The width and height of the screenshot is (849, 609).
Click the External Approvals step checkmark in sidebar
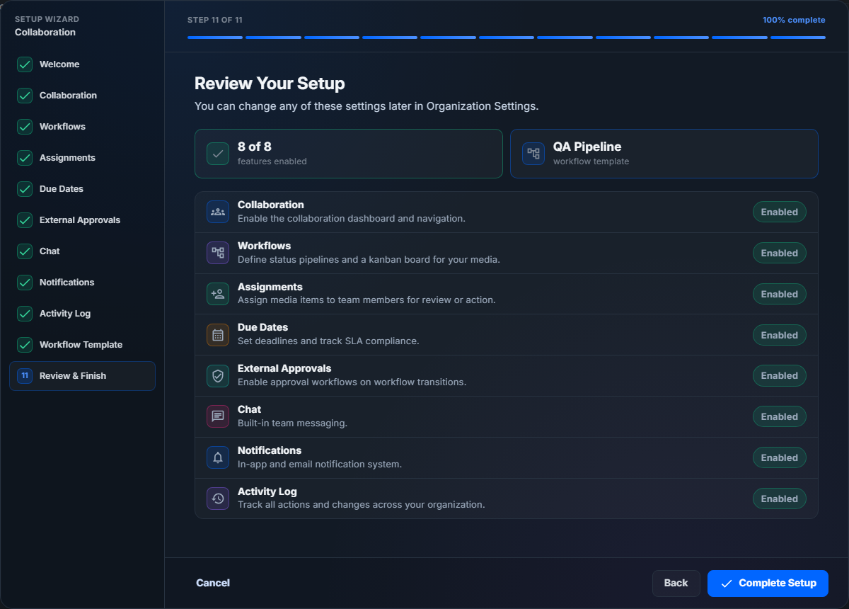(25, 220)
